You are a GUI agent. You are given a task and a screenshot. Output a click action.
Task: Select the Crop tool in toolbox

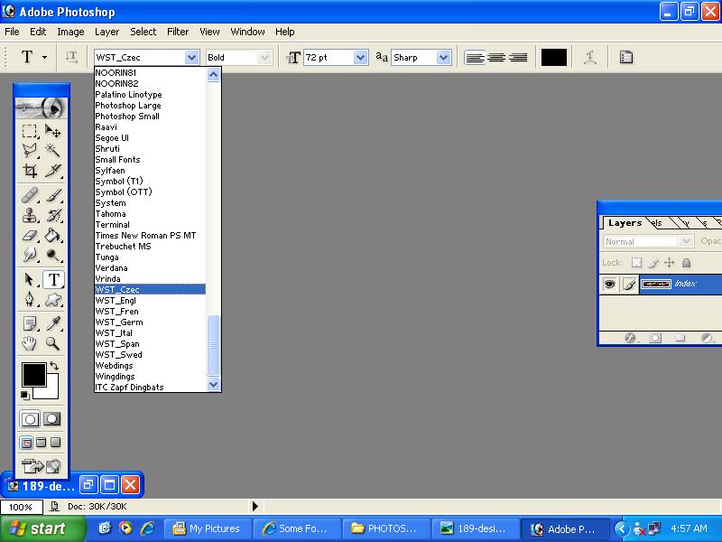[31, 171]
